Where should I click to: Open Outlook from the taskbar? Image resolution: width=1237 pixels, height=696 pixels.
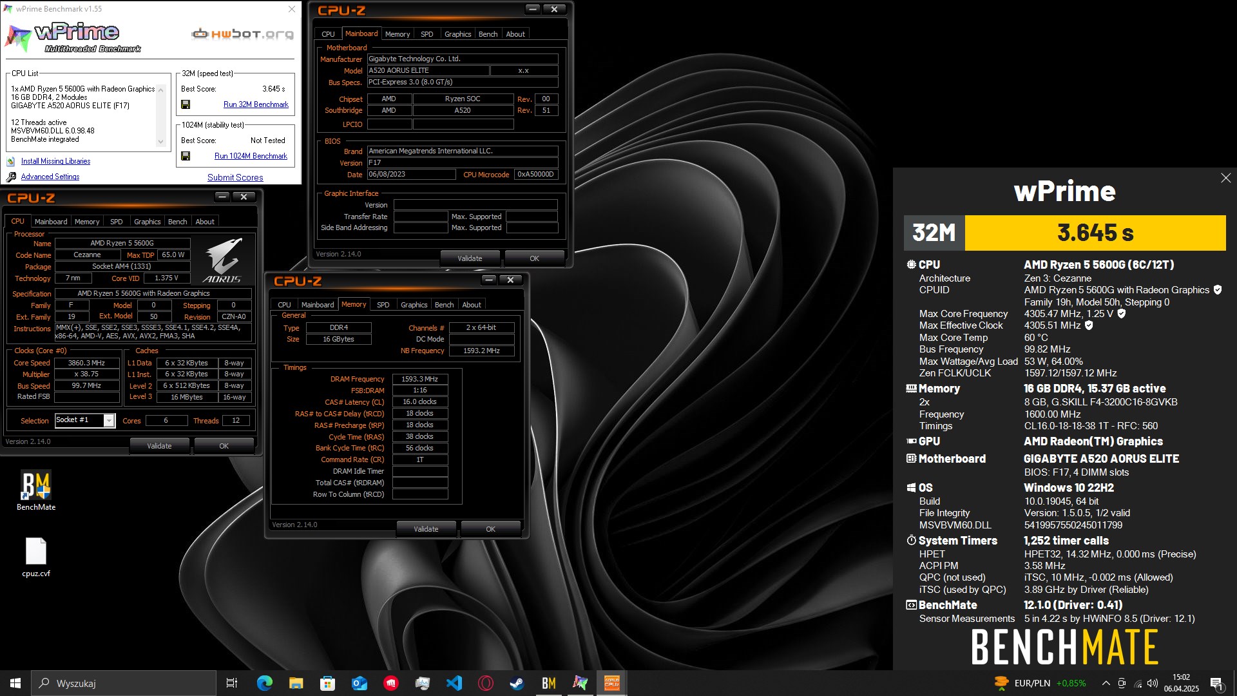click(359, 683)
